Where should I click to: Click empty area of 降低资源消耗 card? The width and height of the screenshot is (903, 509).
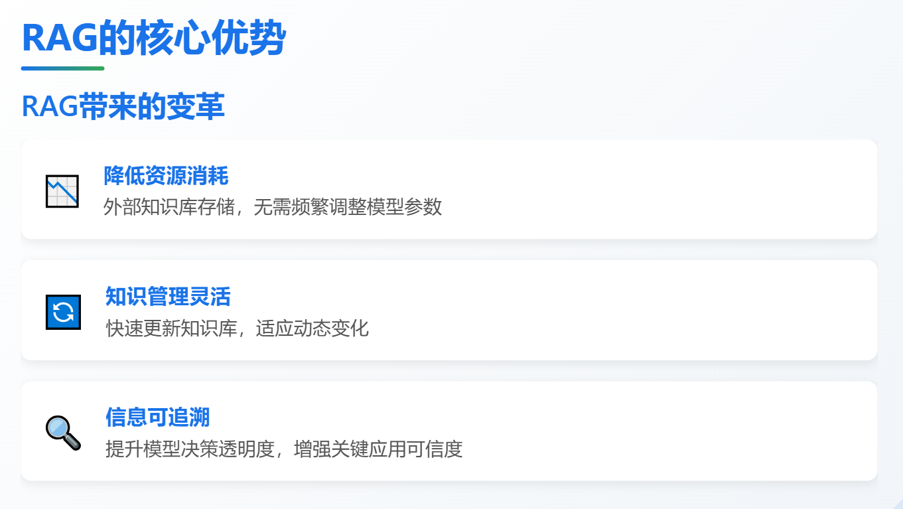click(x=657, y=189)
